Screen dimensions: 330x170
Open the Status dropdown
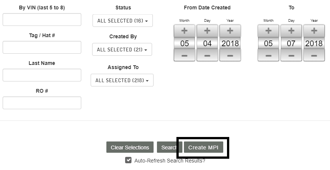pos(123,21)
